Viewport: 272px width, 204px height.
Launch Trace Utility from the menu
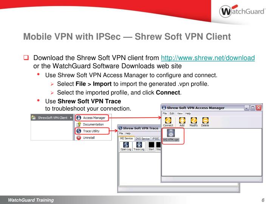(x=92, y=131)
